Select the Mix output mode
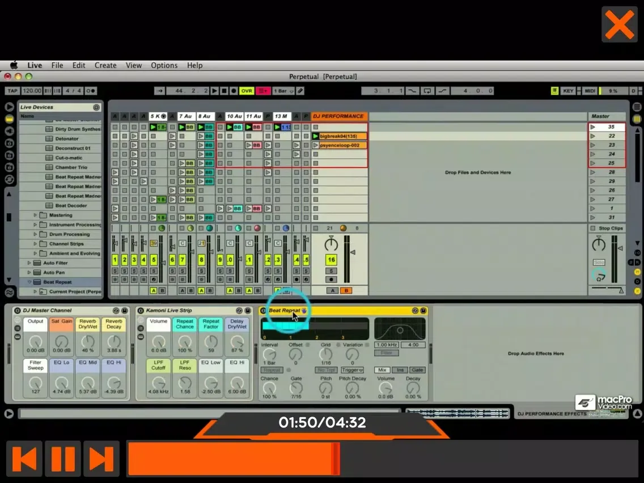The height and width of the screenshot is (483, 644). tap(382, 370)
